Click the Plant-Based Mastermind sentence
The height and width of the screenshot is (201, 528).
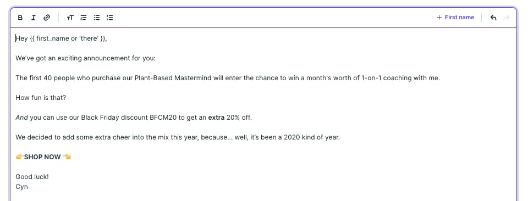pos(228,78)
